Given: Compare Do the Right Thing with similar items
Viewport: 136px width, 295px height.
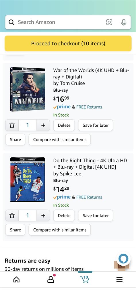Looking at the screenshot, I should [x=60, y=230].
